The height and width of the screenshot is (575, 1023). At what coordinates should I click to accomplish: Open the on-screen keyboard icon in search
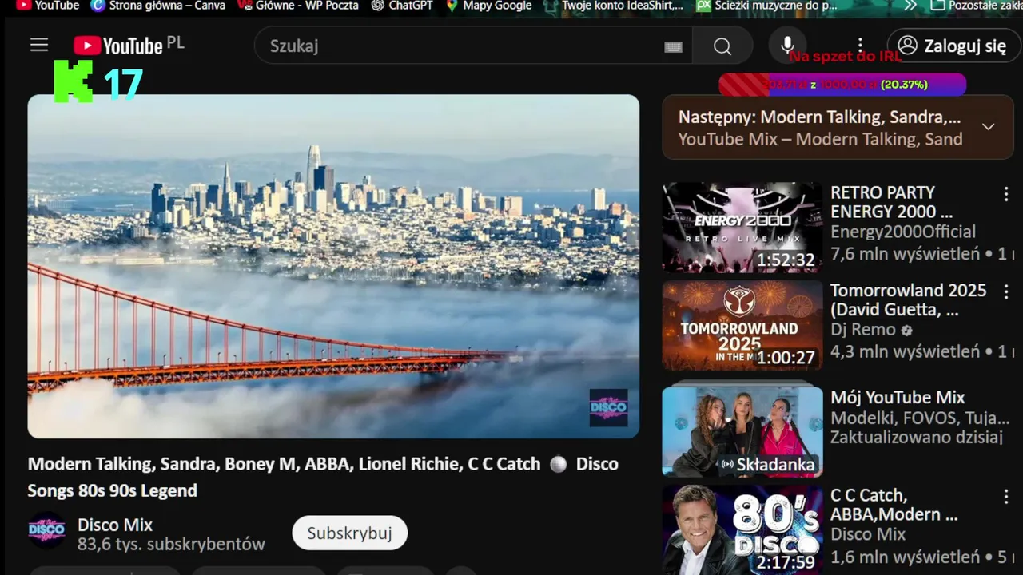674,47
